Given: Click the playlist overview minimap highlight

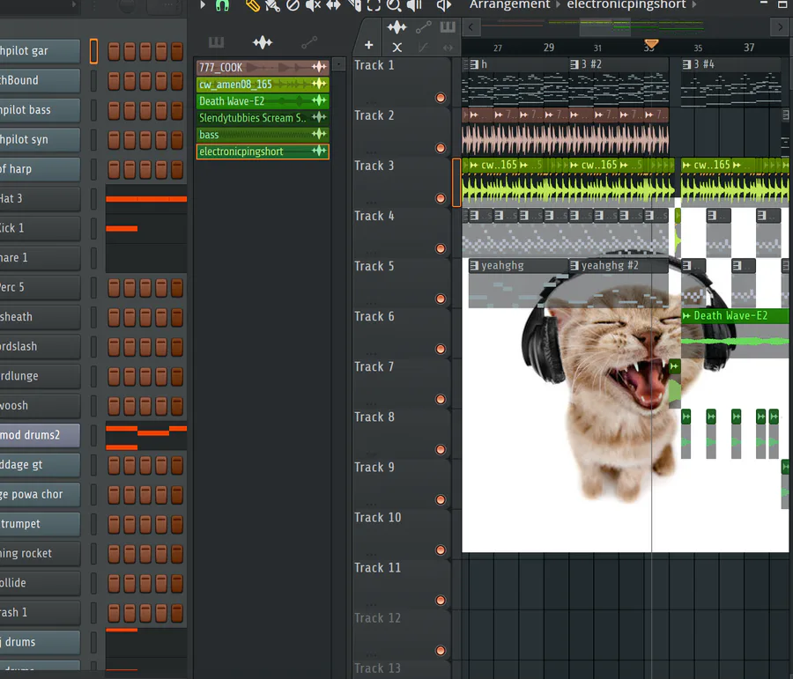Looking at the screenshot, I should [604, 26].
